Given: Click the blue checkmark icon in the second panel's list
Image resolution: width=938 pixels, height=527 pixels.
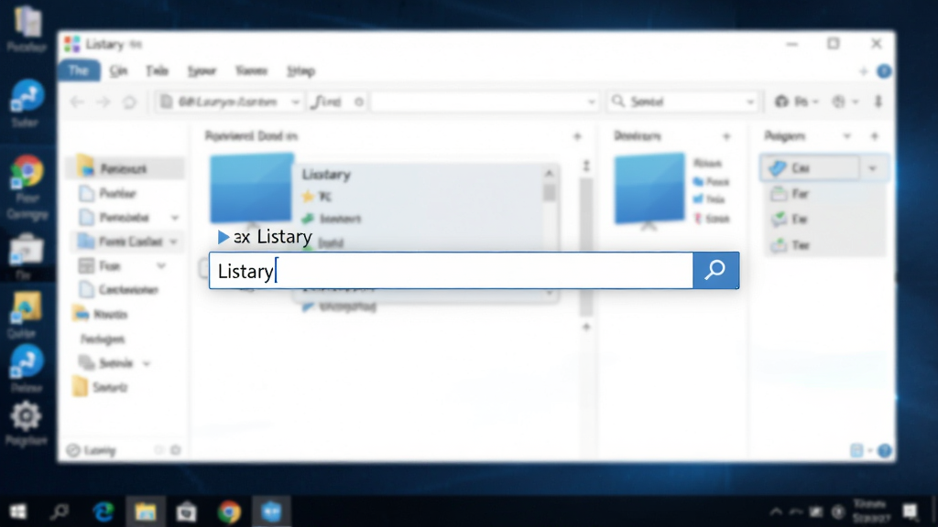Looking at the screenshot, I should [x=697, y=199].
